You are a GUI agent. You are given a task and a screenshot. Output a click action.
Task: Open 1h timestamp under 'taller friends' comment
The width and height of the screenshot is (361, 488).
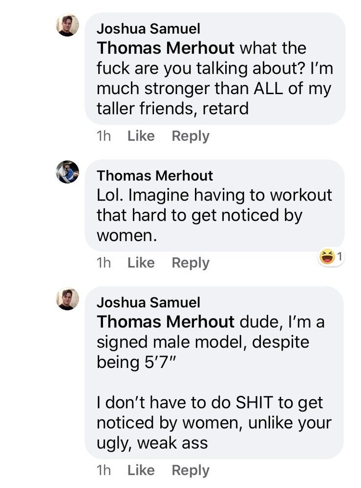pos(104,136)
